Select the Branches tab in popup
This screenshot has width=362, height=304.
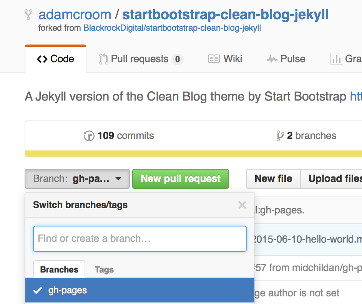(59, 269)
